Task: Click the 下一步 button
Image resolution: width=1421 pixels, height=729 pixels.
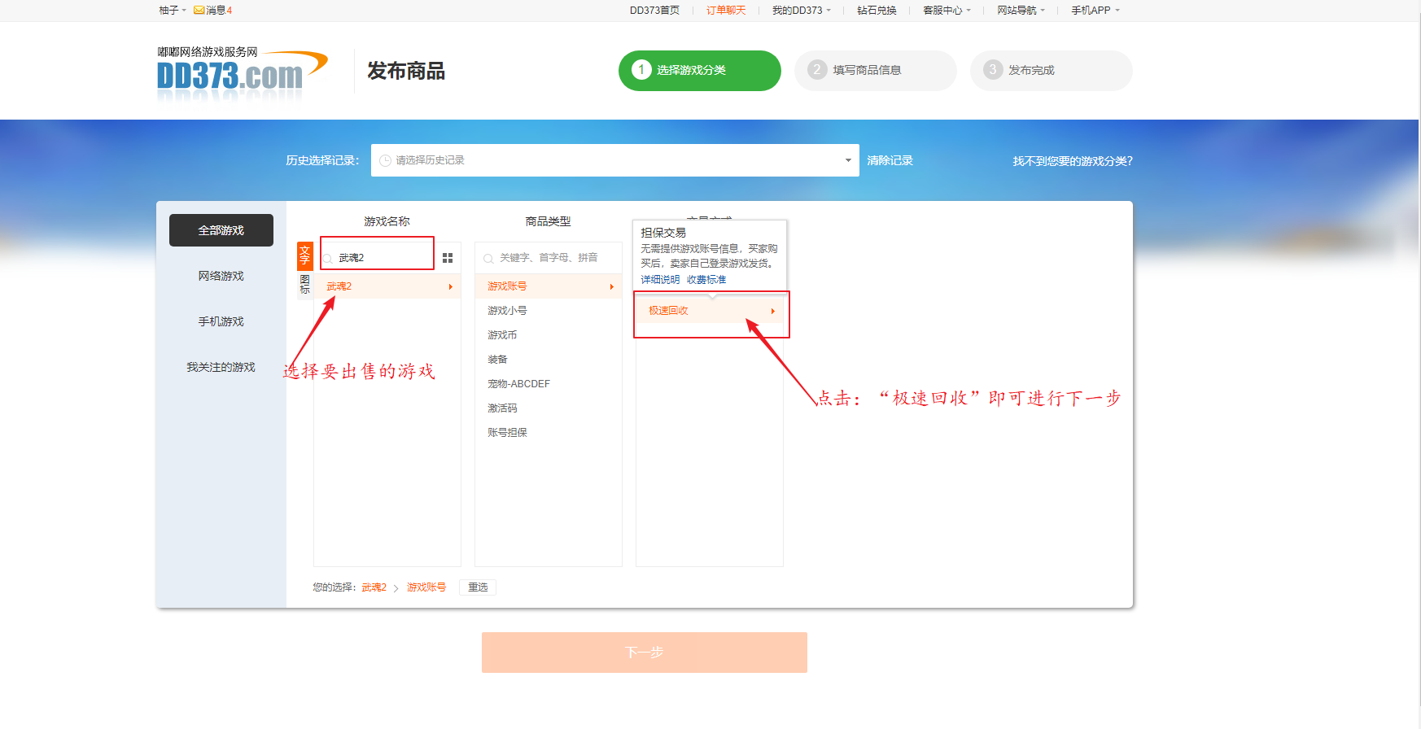Action: pos(645,653)
